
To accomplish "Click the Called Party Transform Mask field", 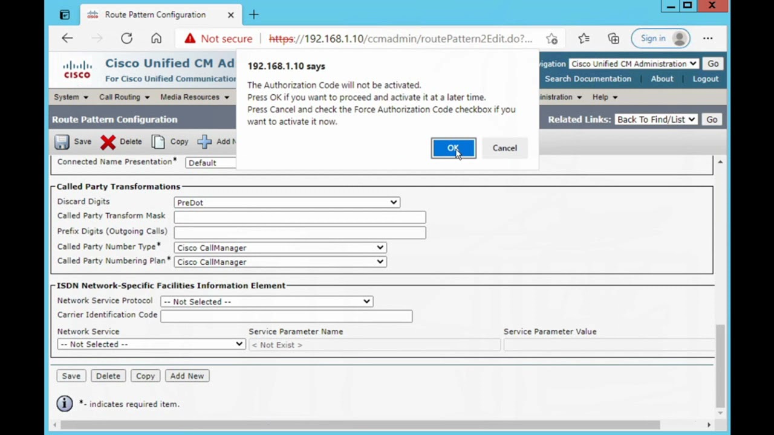I will click(x=300, y=216).
